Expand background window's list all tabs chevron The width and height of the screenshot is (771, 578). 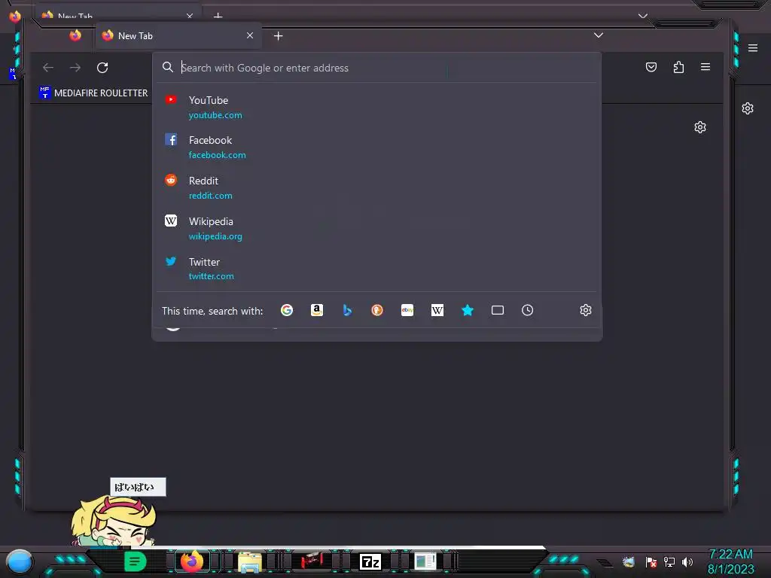click(x=643, y=17)
